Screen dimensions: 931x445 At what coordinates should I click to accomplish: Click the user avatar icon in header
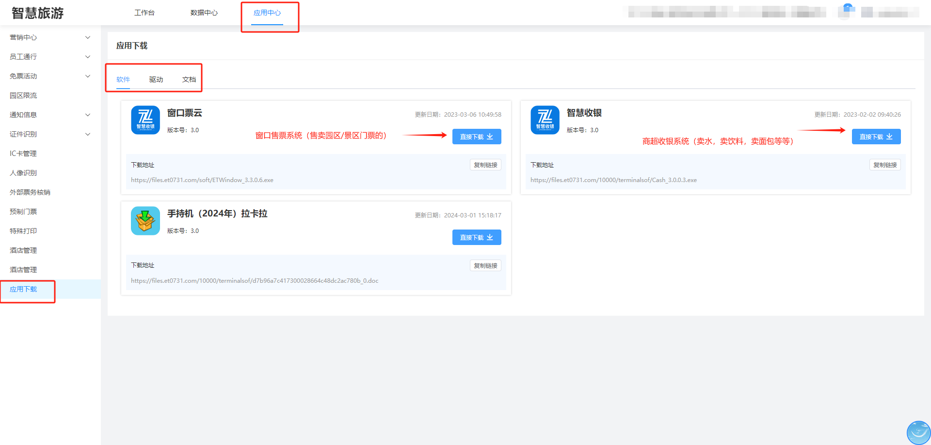point(847,10)
